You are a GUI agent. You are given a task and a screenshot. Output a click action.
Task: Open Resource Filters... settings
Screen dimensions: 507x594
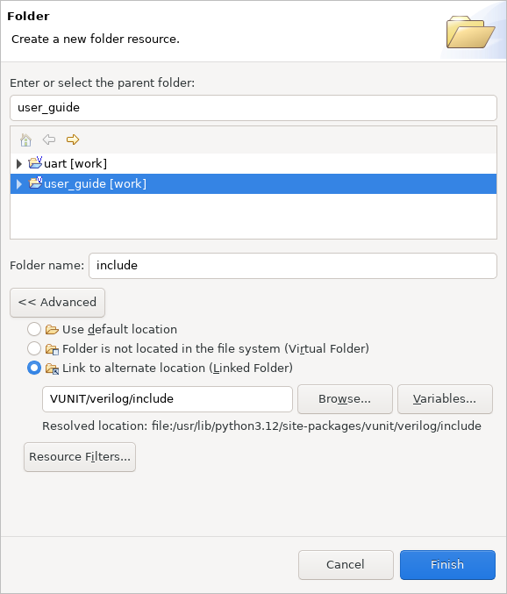coord(80,457)
